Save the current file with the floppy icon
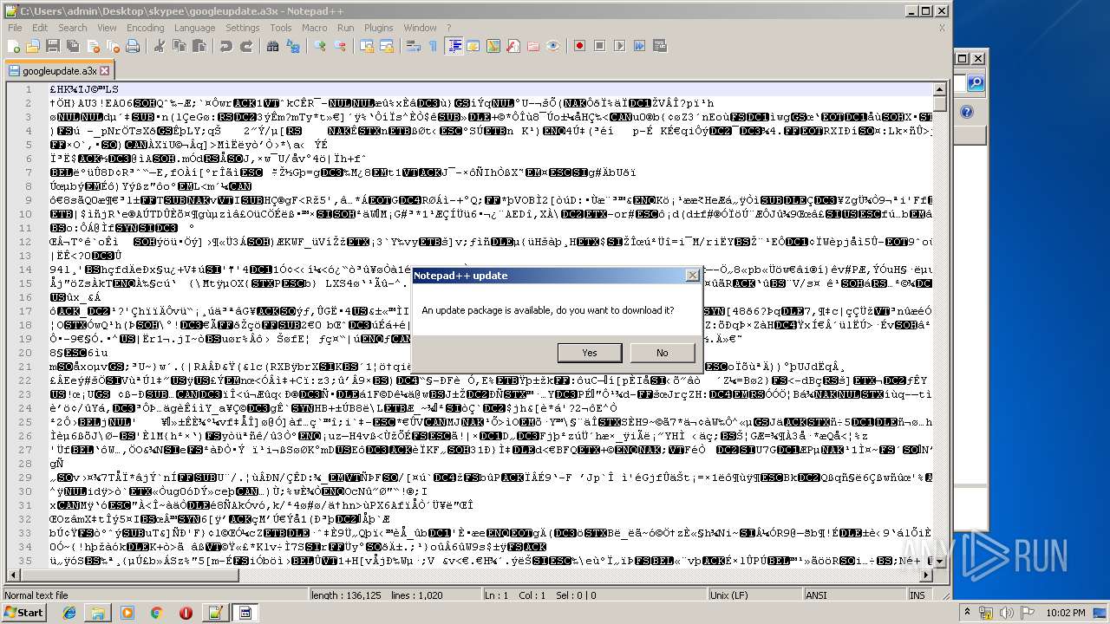Image resolution: width=1110 pixels, height=624 pixels. 52,46
